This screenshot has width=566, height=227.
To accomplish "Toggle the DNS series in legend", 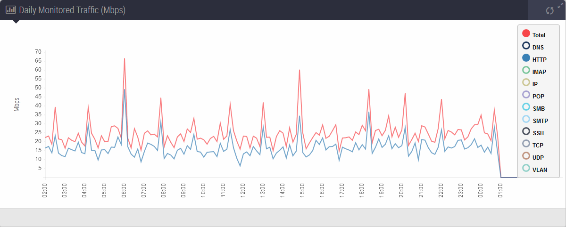I will [533, 47].
